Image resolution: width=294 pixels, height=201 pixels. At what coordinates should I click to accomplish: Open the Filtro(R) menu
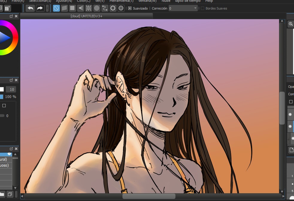[18, 1]
